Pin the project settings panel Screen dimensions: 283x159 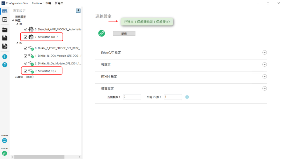[x=78, y=11]
